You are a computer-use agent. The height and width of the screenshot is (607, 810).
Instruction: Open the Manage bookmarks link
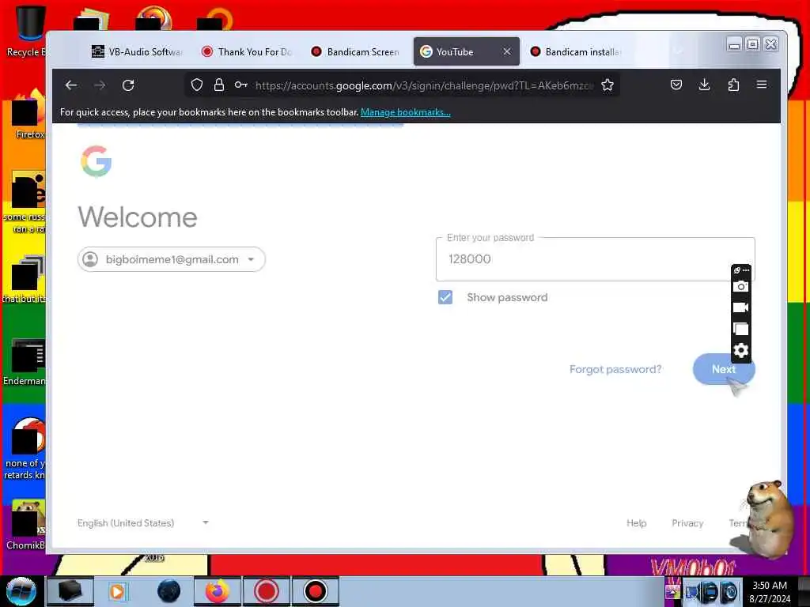point(406,112)
